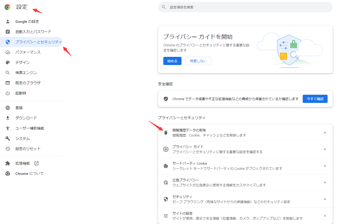Click the compass icon for プライバシー ガイド
The height and width of the screenshot is (224, 343).
click(166, 149)
